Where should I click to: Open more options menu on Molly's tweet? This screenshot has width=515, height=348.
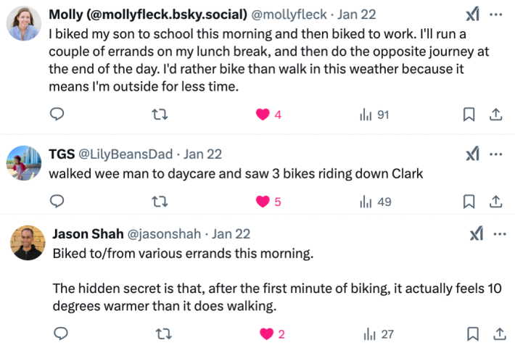[x=496, y=15]
